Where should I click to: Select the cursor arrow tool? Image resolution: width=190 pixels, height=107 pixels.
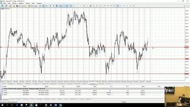coord(71,6)
